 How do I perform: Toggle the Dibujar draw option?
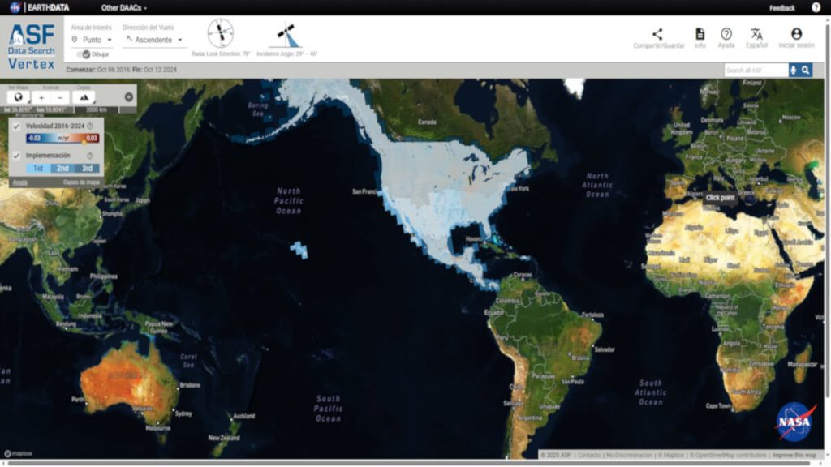[x=86, y=54]
